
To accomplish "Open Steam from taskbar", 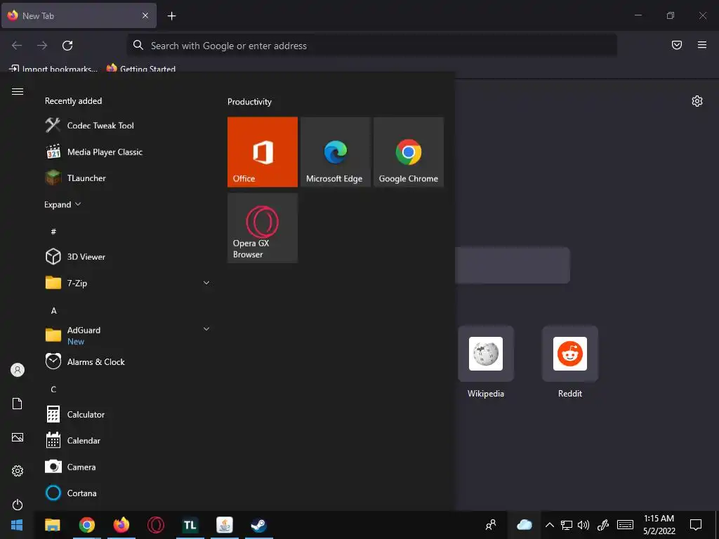I will (258, 525).
